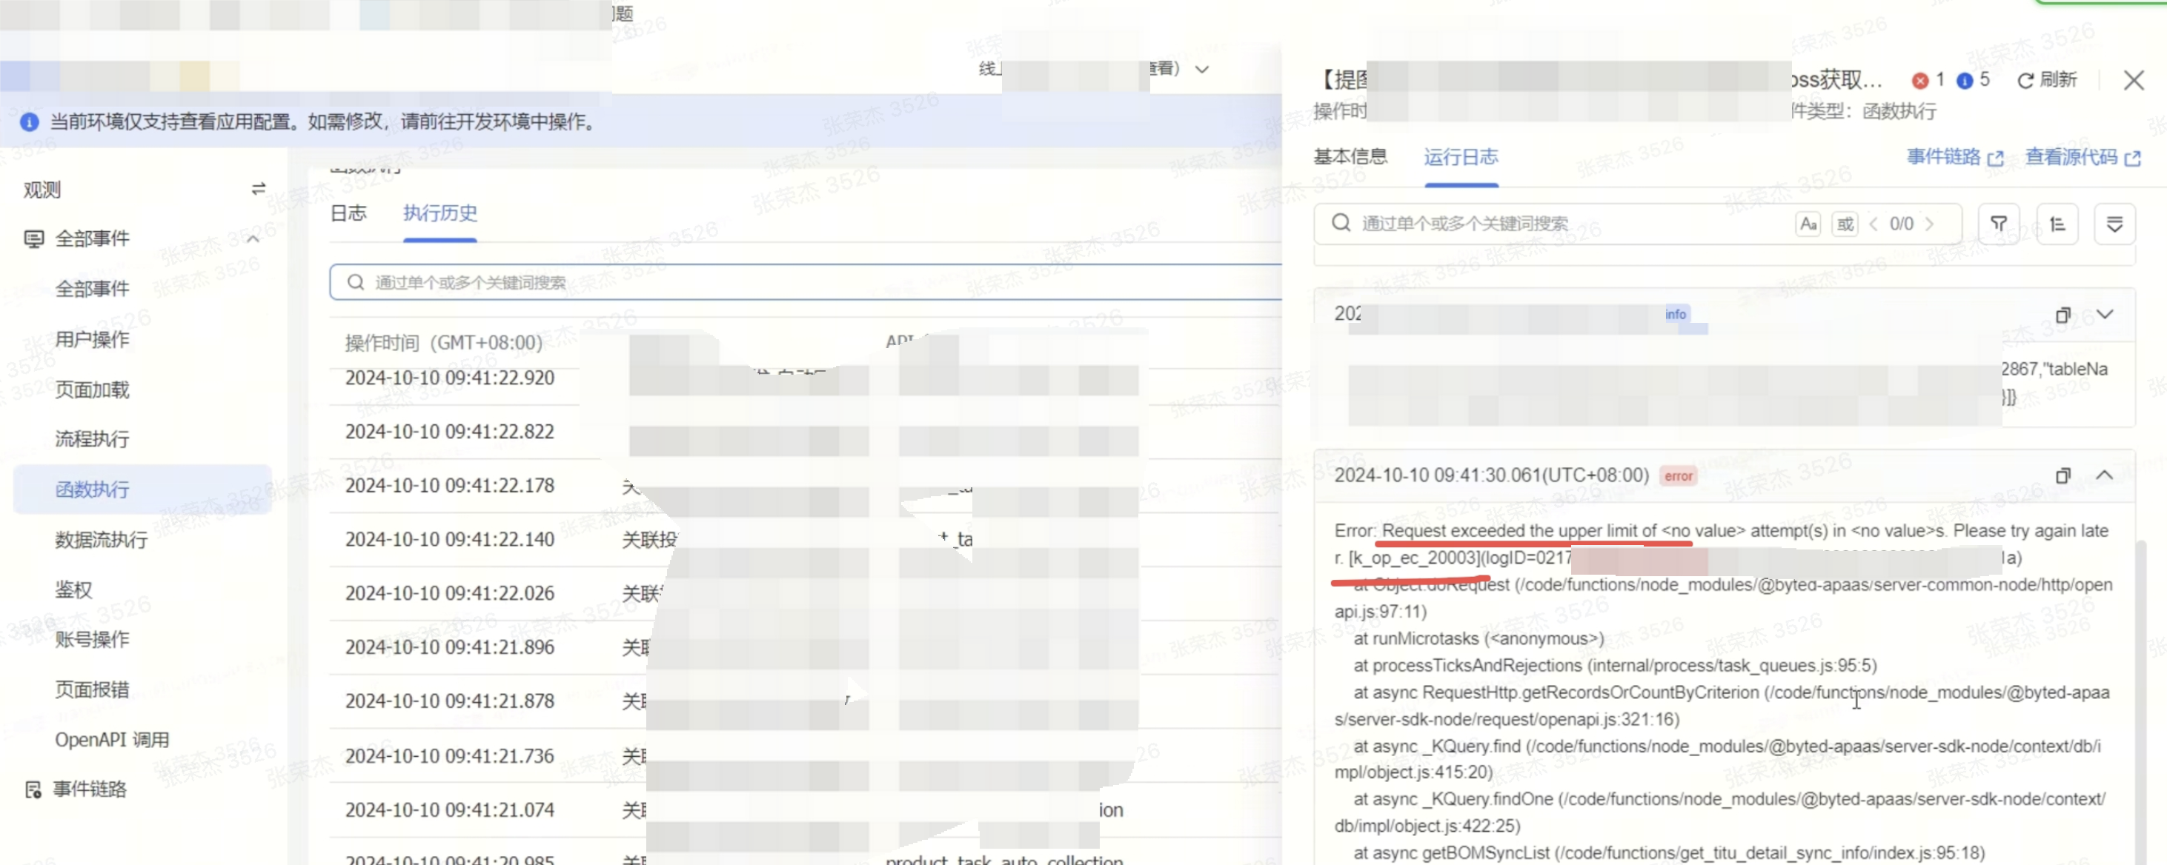This screenshot has height=865, width=2167.
Task: Click the log sort order icon
Action: (2057, 224)
